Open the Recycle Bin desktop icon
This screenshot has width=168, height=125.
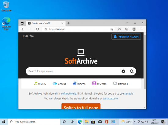coord(6,6)
